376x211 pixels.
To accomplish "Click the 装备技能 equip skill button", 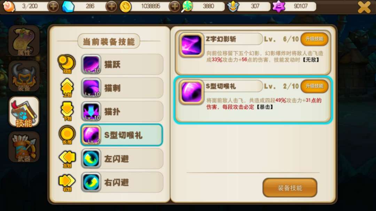I will click(x=290, y=188).
